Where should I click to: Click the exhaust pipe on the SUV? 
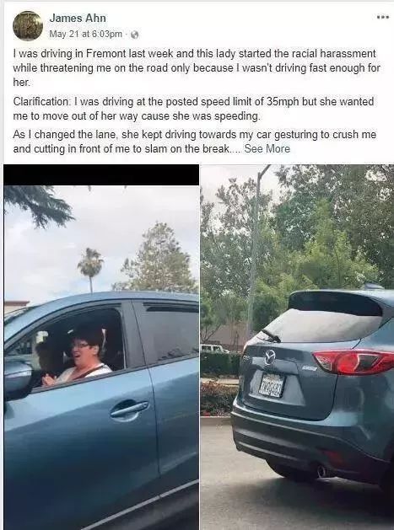(321, 470)
